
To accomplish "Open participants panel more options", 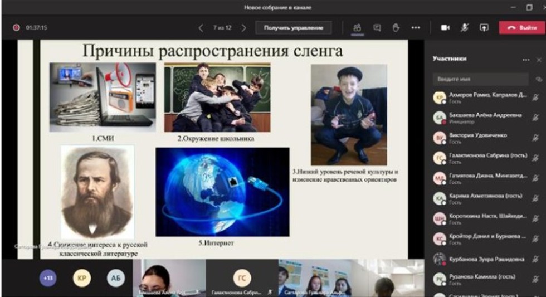I will pyautogui.click(x=526, y=59).
